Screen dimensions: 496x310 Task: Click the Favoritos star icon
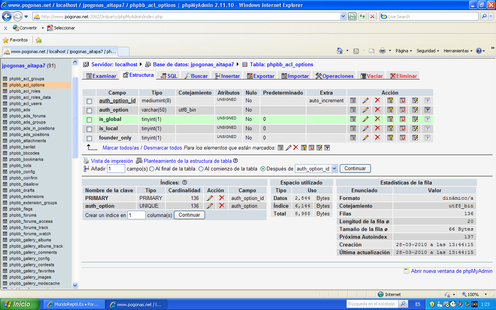(x=5, y=40)
